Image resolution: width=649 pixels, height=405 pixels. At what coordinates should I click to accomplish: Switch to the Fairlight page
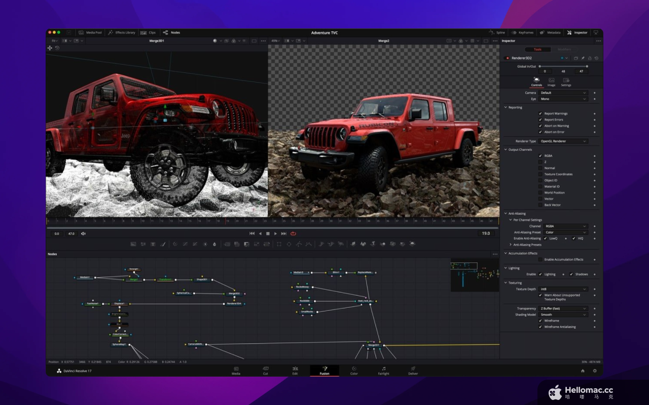coord(383,371)
